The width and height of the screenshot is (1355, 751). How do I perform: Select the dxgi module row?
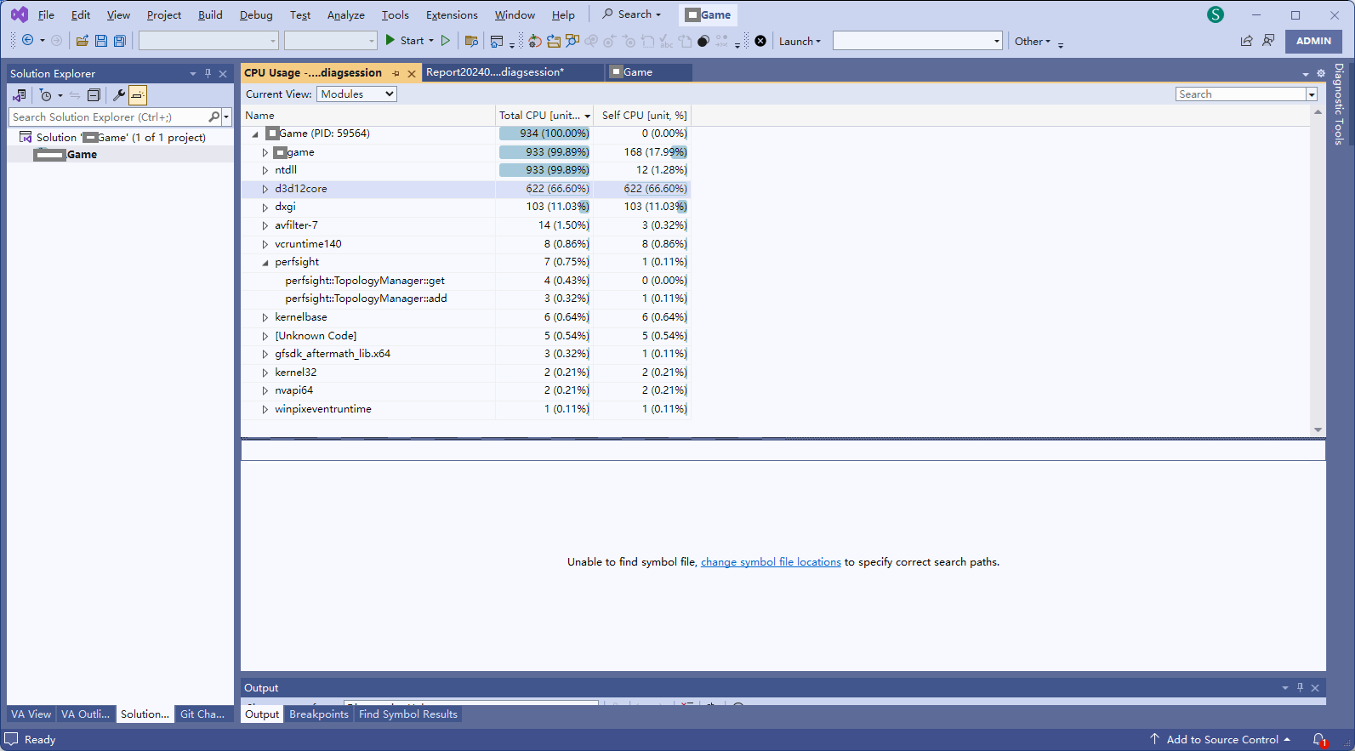coord(465,207)
